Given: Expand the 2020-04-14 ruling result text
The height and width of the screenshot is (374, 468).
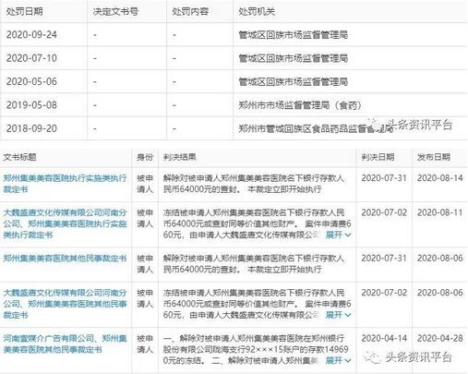Looking at the screenshot, I should [x=338, y=360].
